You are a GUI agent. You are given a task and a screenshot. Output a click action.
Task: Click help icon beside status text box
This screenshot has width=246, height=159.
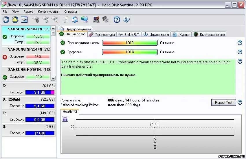pyautogui.click(x=240, y=61)
